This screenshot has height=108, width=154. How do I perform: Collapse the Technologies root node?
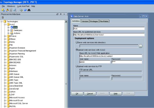1,21
